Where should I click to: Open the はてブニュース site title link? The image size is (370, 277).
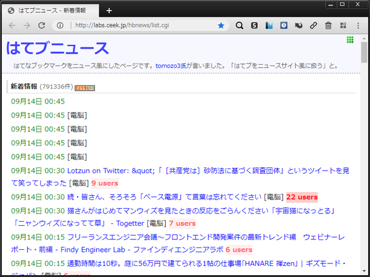[57, 48]
